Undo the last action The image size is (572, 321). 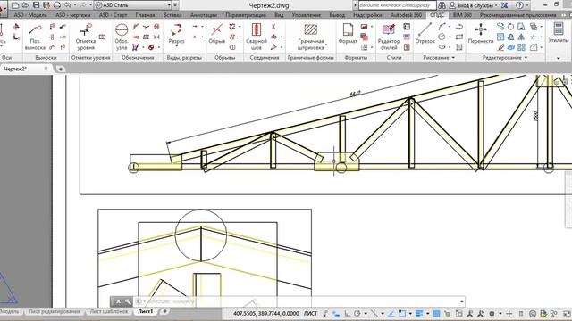[x=68, y=5]
